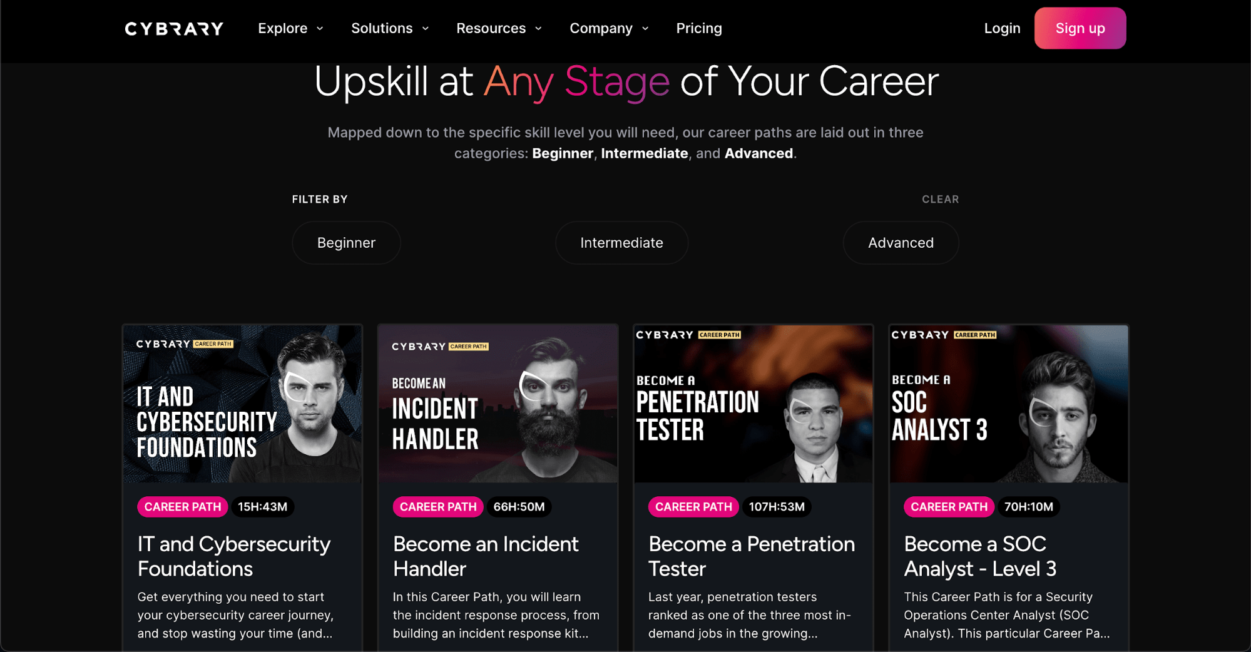Click the Cybrary logo in header
The height and width of the screenshot is (652, 1251).
174,29
